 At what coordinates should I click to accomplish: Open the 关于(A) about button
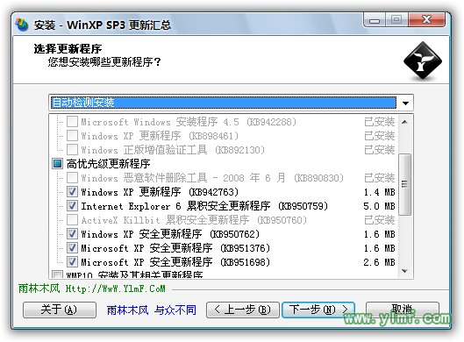[x=59, y=310]
